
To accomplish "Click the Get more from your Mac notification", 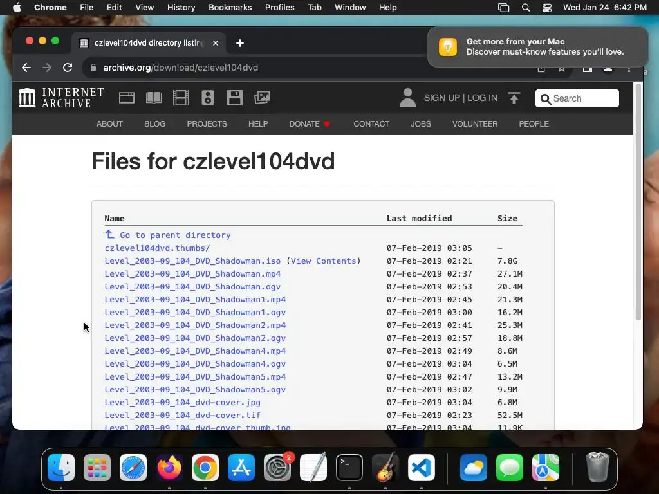I will (x=537, y=47).
